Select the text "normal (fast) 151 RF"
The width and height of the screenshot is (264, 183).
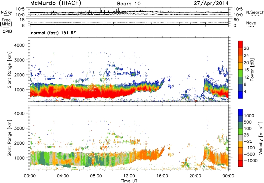53,33
